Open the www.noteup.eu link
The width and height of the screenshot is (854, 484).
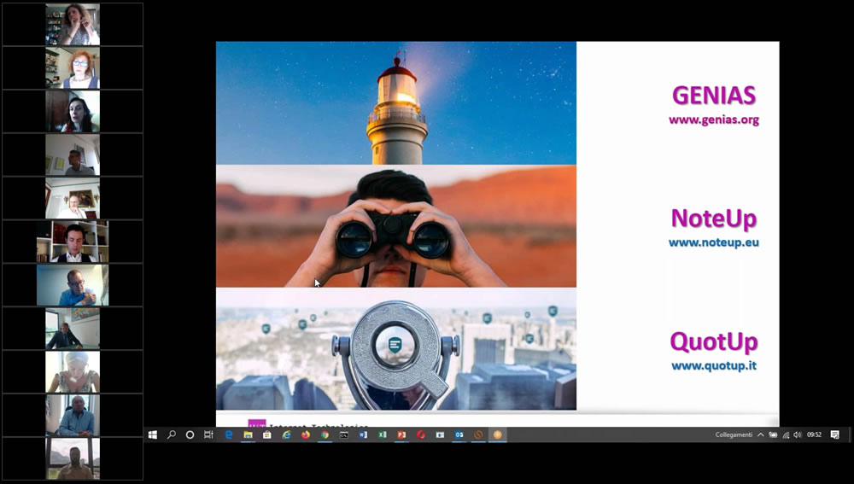[713, 242]
